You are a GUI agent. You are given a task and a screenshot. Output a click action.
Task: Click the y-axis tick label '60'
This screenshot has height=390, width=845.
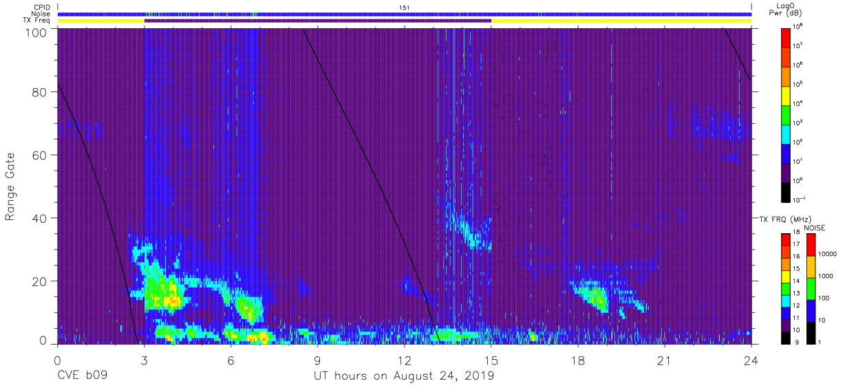click(x=39, y=155)
